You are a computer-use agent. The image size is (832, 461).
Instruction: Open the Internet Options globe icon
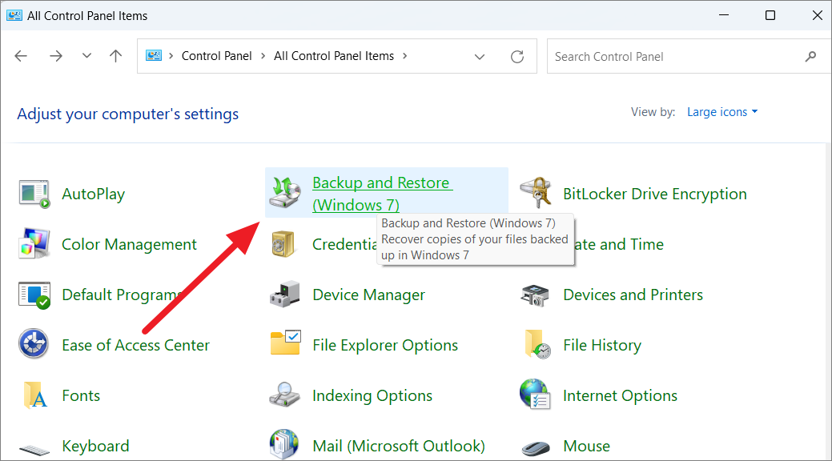(x=535, y=394)
